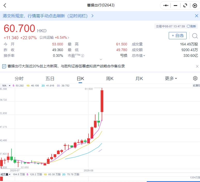Click the 2025-07 date axis label
Screen dimensions: 200x182
15,171
